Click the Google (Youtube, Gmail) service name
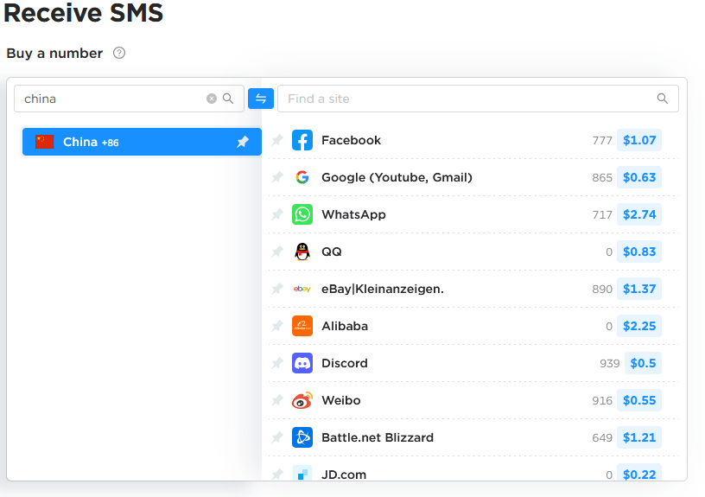This screenshot has width=705, height=497. tap(397, 178)
